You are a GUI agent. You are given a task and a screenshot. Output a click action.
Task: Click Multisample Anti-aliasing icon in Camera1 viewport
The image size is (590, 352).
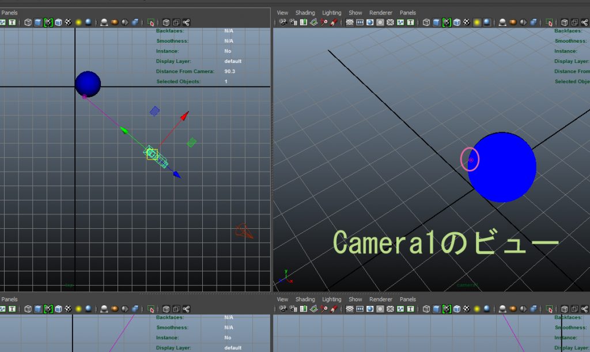click(523, 22)
